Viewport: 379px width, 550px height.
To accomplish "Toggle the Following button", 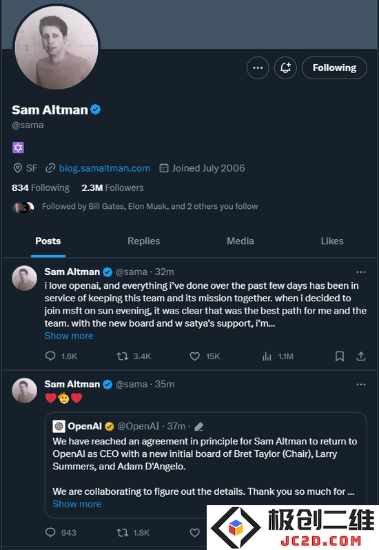I will pyautogui.click(x=334, y=68).
